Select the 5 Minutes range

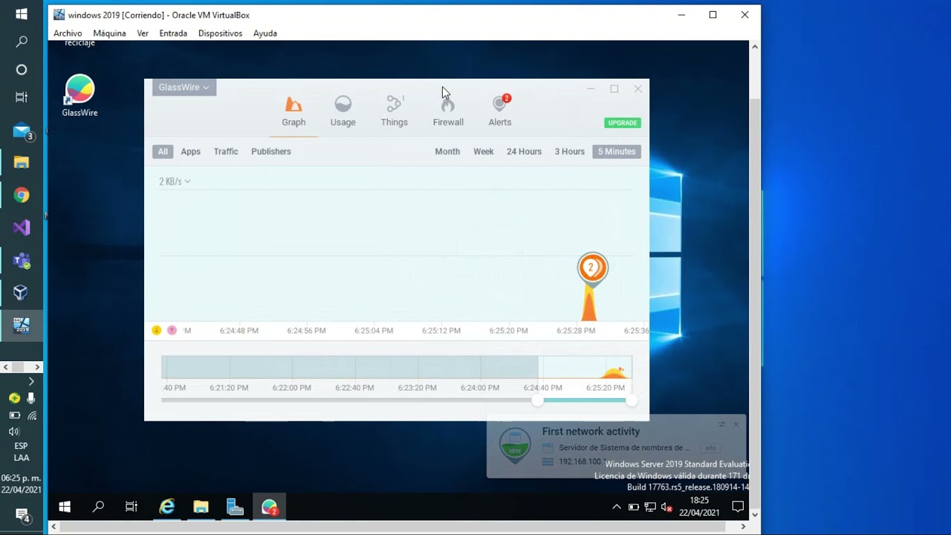point(617,152)
